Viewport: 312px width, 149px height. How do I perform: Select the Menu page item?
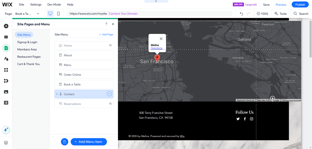[84, 65]
